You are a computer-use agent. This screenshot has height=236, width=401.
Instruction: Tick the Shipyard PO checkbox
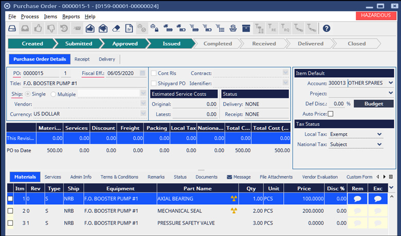[x=154, y=83]
